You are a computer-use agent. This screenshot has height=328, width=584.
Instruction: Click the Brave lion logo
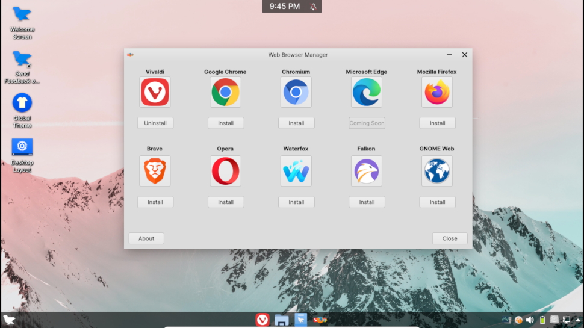click(155, 171)
